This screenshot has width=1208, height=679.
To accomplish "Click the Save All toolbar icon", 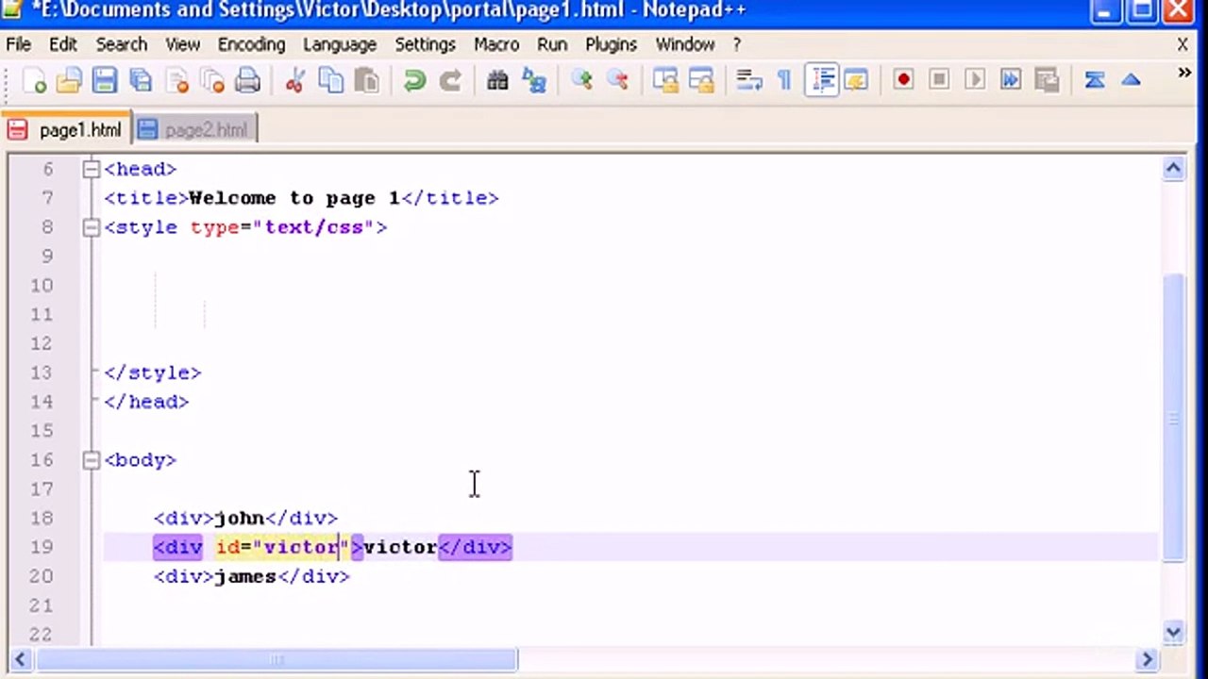I will 141,81.
